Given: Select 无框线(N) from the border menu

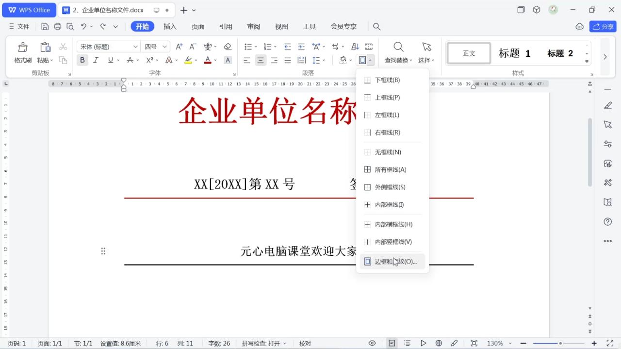Looking at the screenshot, I should point(392,152).
